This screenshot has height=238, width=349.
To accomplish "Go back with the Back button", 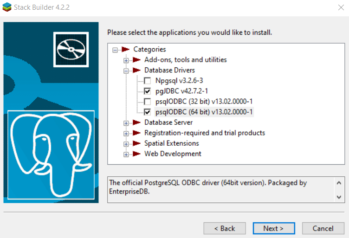I will point(224,228).
